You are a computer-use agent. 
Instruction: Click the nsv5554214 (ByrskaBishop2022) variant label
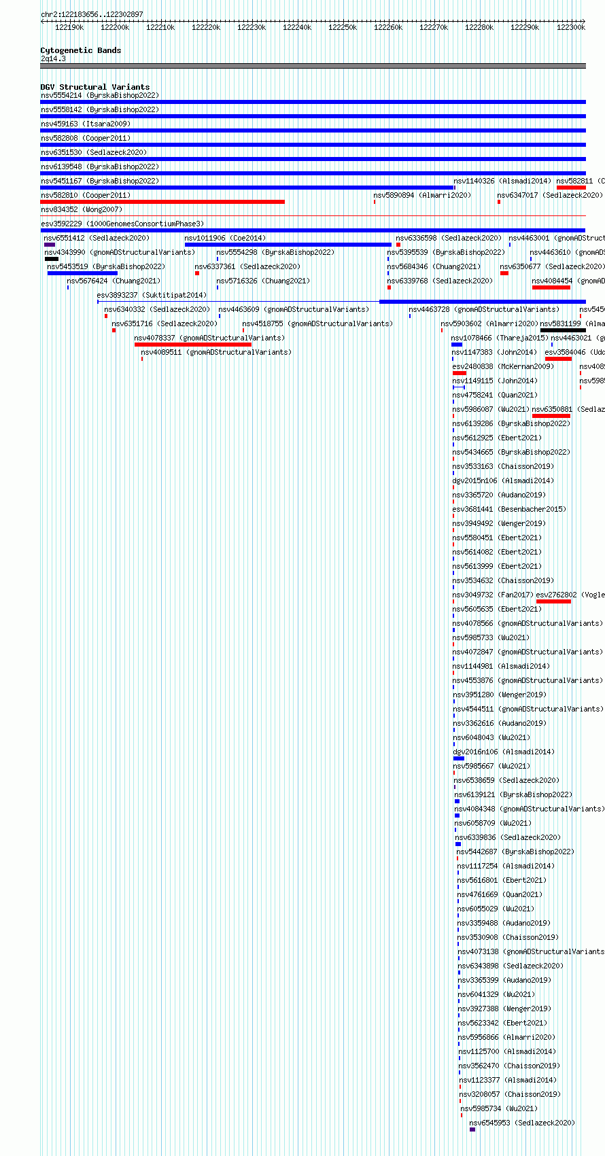coord(100,96)
